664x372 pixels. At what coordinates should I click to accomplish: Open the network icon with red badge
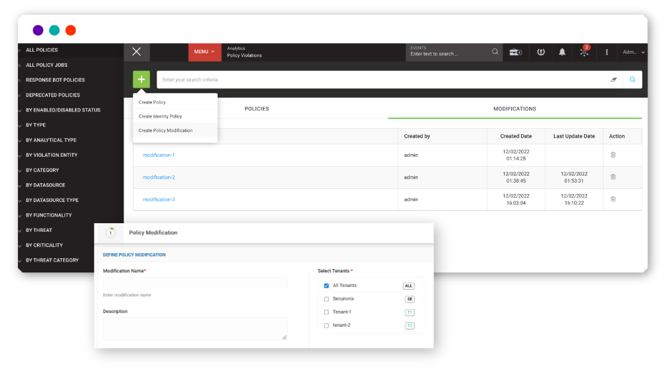coord(584,52)
